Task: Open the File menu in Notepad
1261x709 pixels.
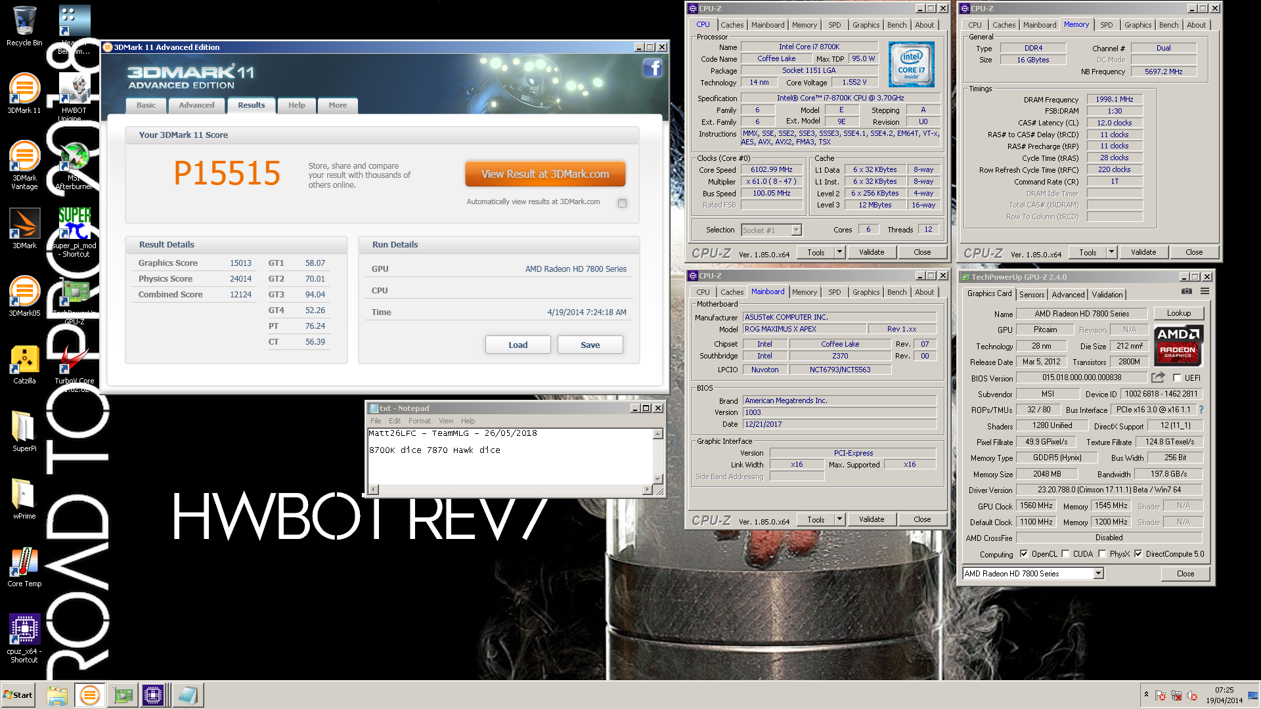Action: point(375,421)
